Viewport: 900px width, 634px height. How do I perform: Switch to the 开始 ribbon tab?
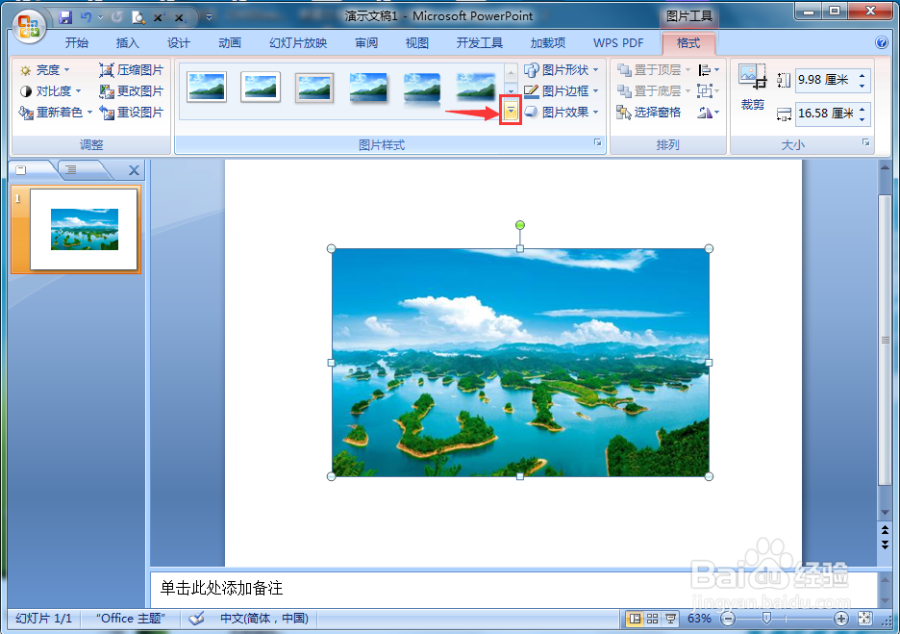coord(77,43)
